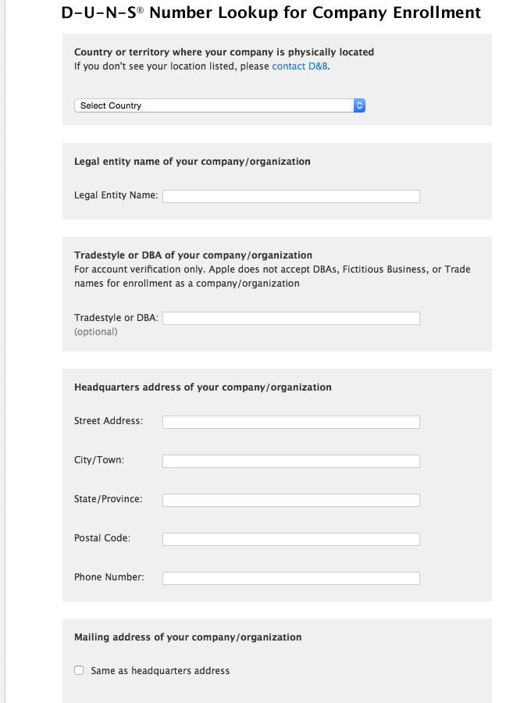Image resolution: width=531 pixels, height=703 pixels.
Task: Follow the contact D&B link
Action: click(300, 66)
